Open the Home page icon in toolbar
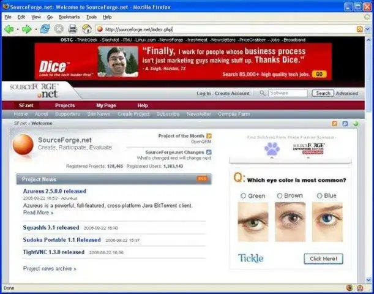Screen dimensions: 374x294 (x=86, y=29)
